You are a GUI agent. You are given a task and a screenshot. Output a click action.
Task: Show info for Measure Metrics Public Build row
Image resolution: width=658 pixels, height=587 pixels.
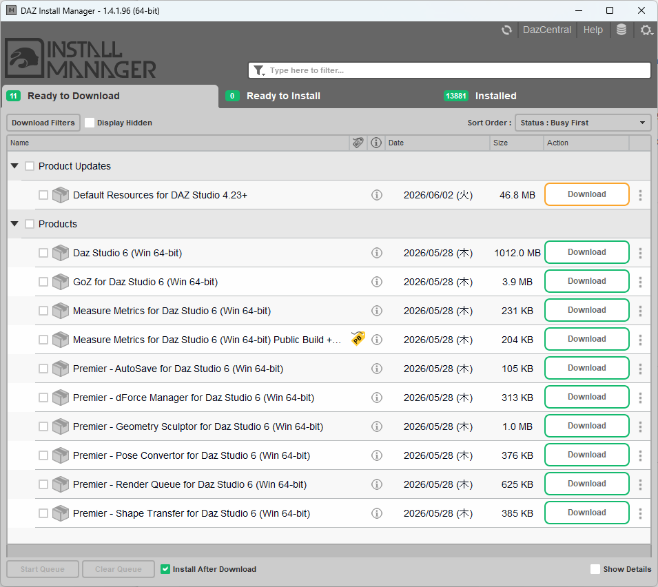376,340
